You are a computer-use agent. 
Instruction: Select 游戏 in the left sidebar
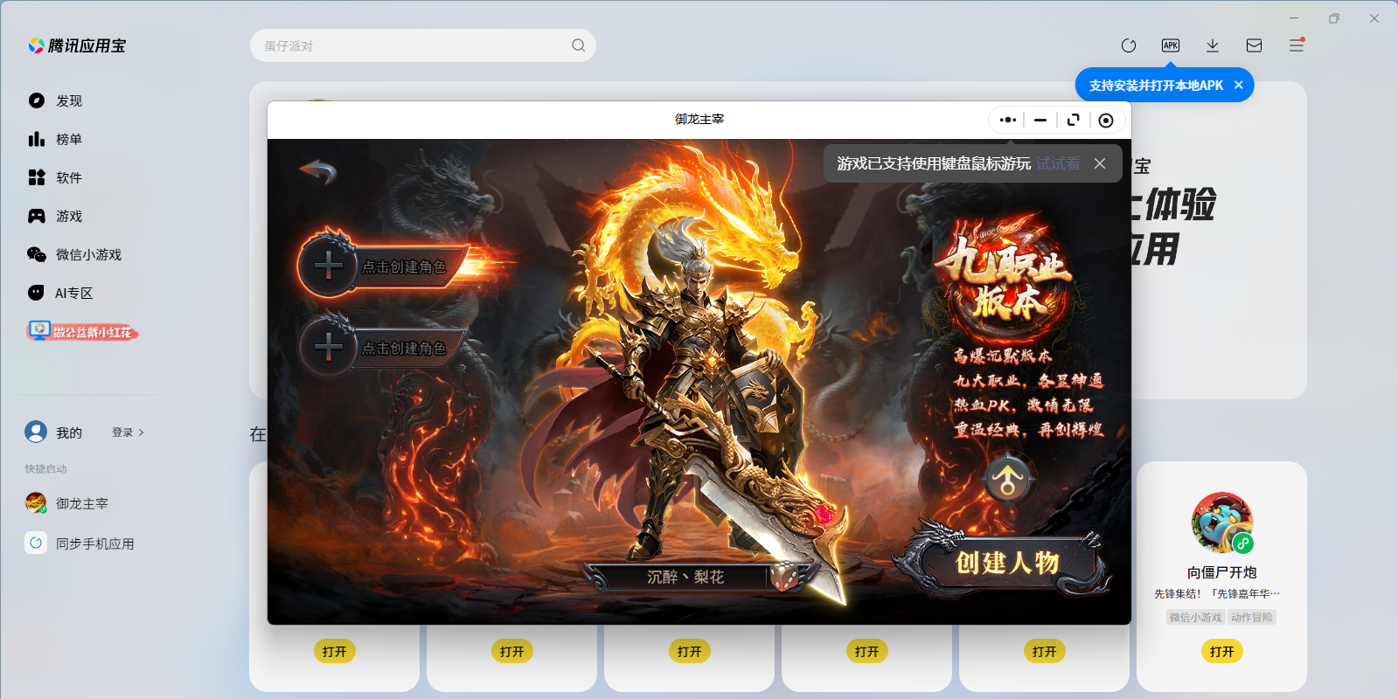68,216
